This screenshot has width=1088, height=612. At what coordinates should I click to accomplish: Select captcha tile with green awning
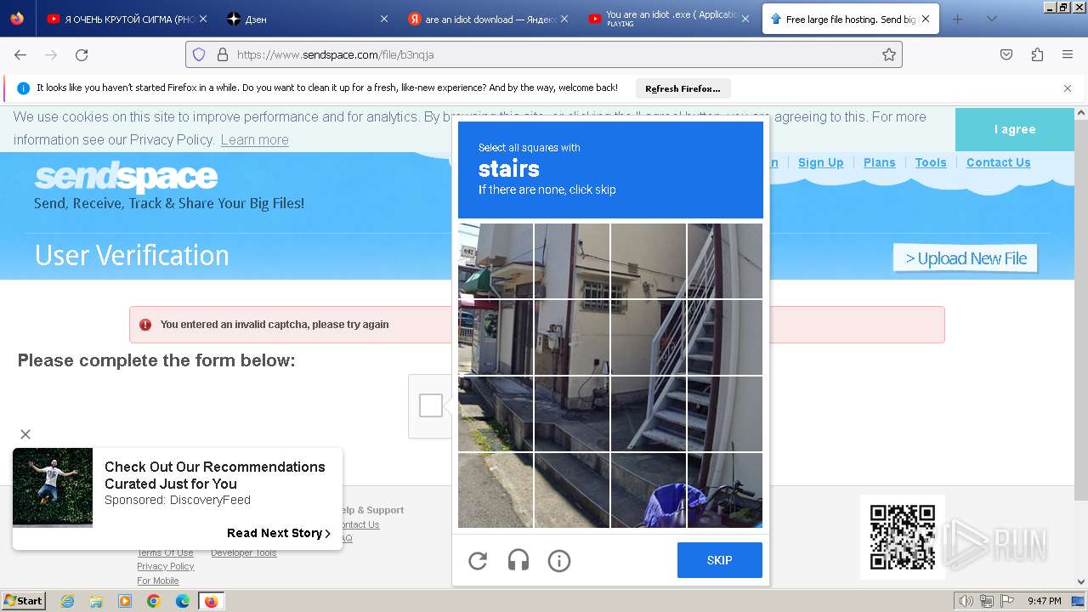click(x=496, y=261)
